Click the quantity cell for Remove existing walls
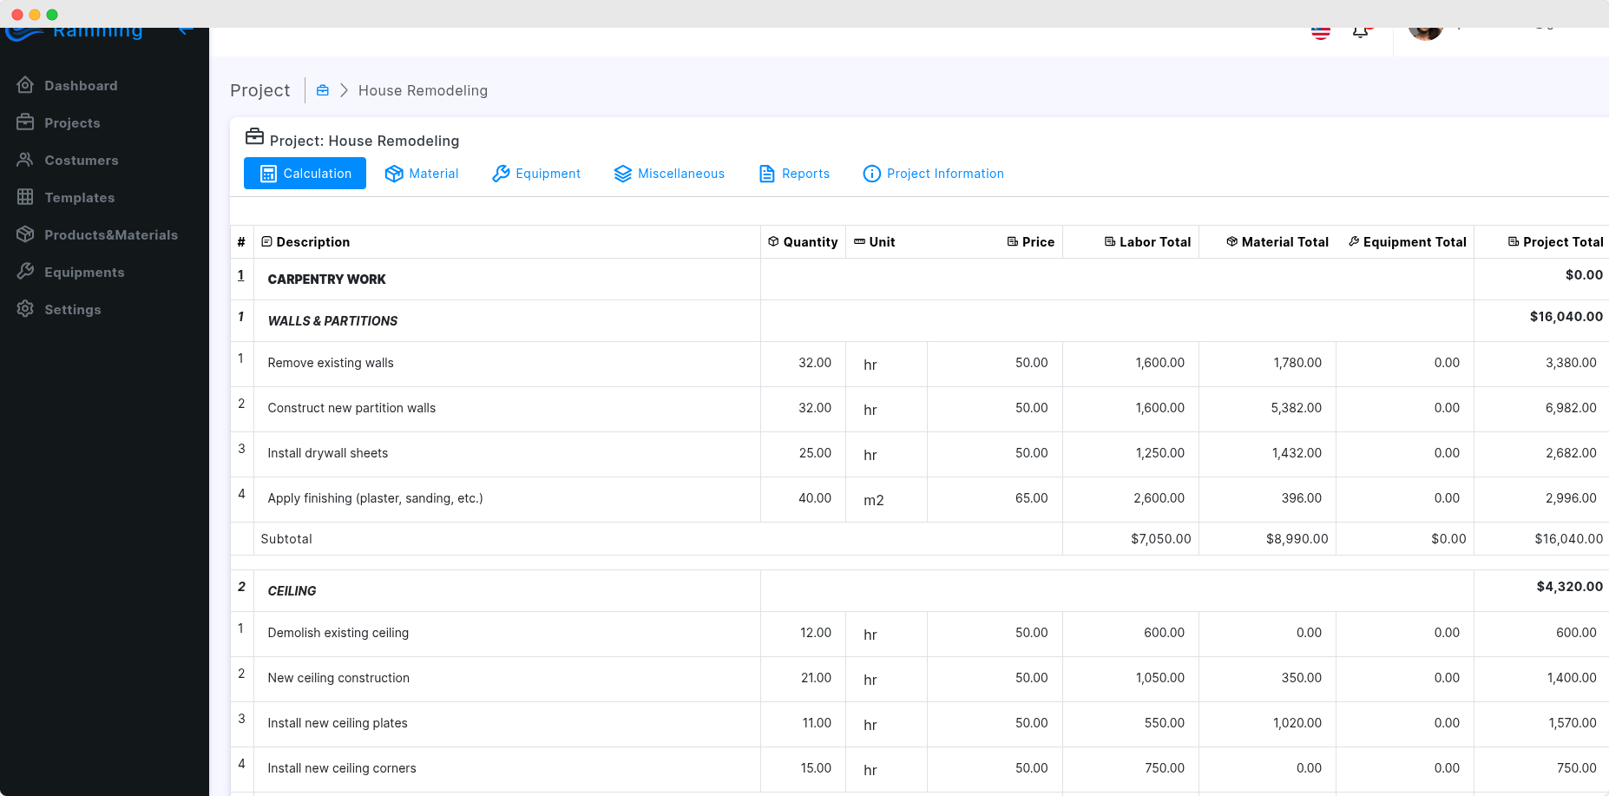 click(x=804, y=364)
